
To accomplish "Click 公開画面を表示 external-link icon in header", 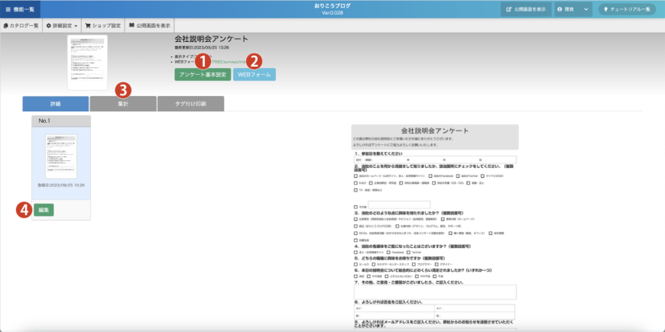I will [509, 9].
